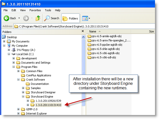Select Local Disk (C:) drive icon

pyautogui.click(x=13, y=54)
